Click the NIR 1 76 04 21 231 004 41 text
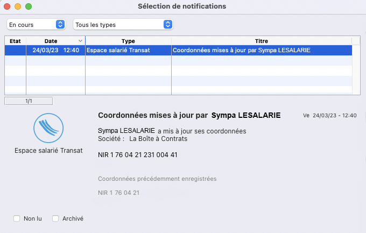 click(x=138, y=155)
